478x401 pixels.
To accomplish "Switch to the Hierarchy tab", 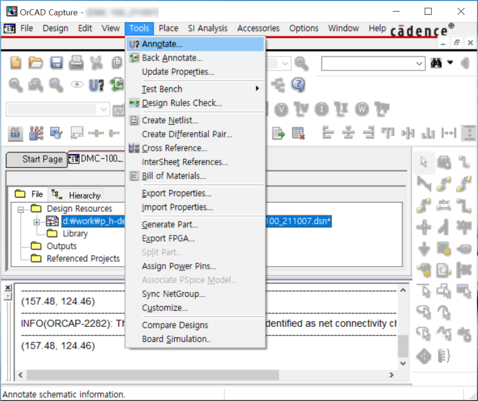I will click(x=76, y=195).
